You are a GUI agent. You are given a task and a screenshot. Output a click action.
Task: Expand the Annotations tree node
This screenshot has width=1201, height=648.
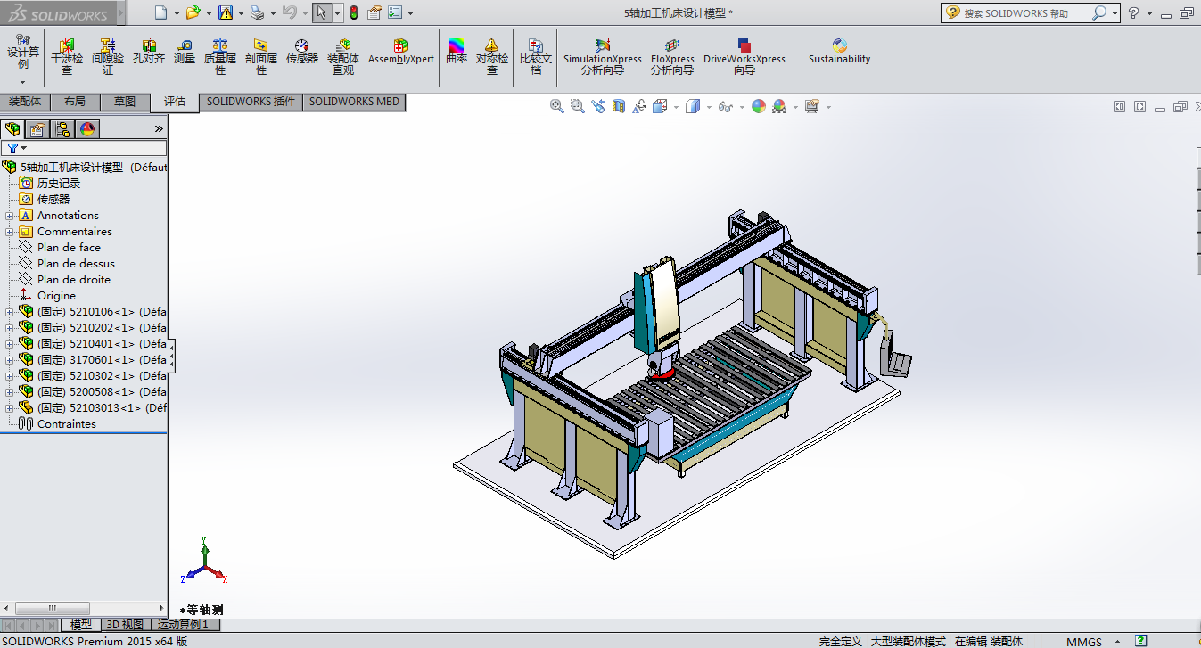(x=10, y=216)
